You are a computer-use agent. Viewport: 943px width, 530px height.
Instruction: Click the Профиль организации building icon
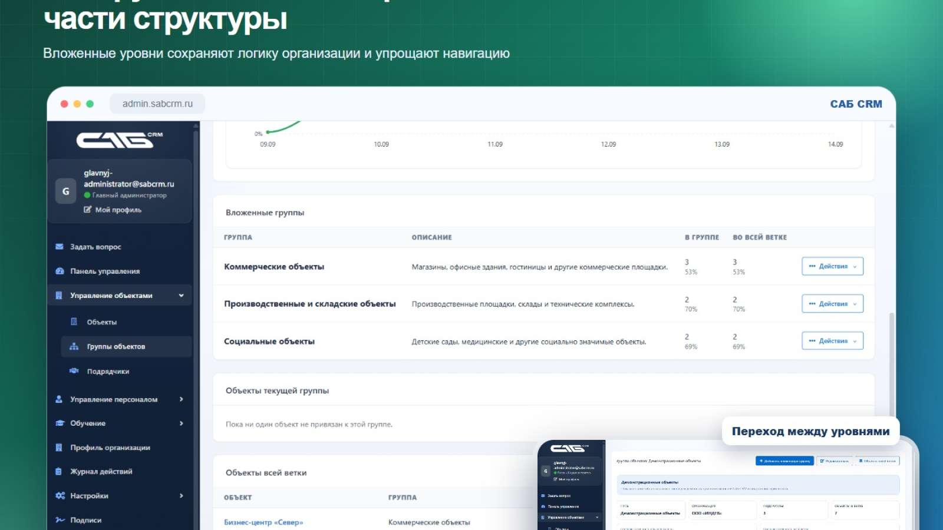(x=59, y=448)
